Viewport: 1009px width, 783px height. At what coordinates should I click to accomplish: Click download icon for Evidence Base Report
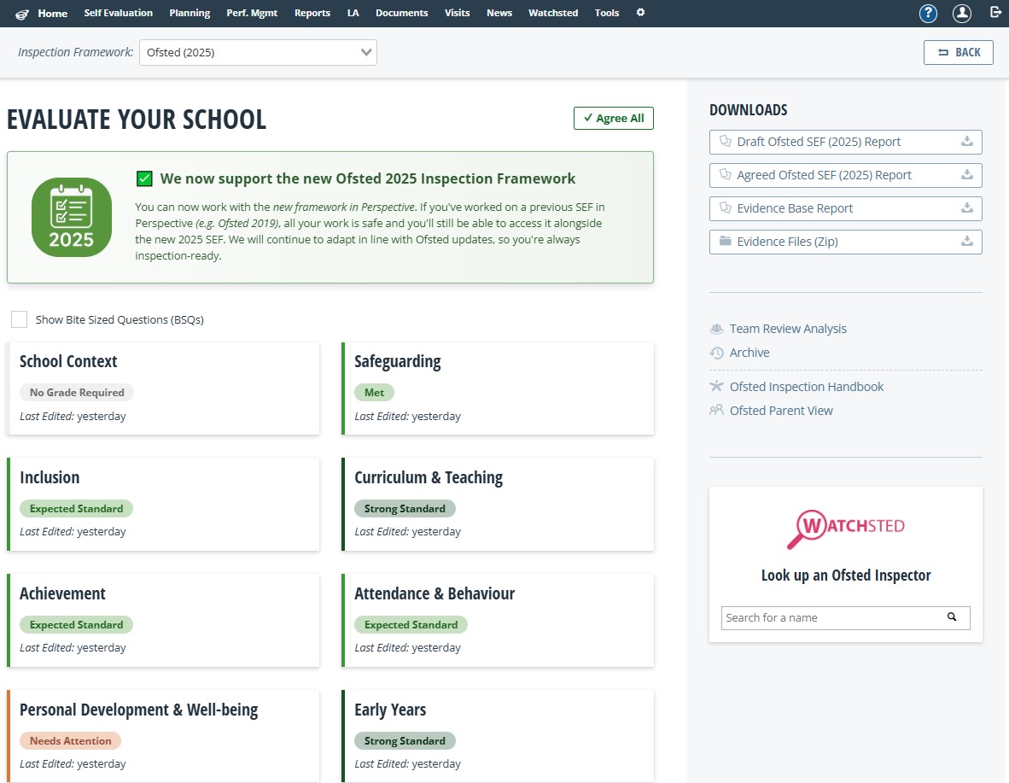(966, 208)
